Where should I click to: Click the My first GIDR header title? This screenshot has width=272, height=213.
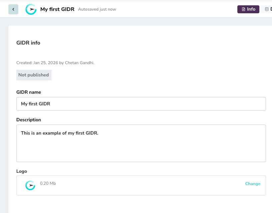click(58, 9)
